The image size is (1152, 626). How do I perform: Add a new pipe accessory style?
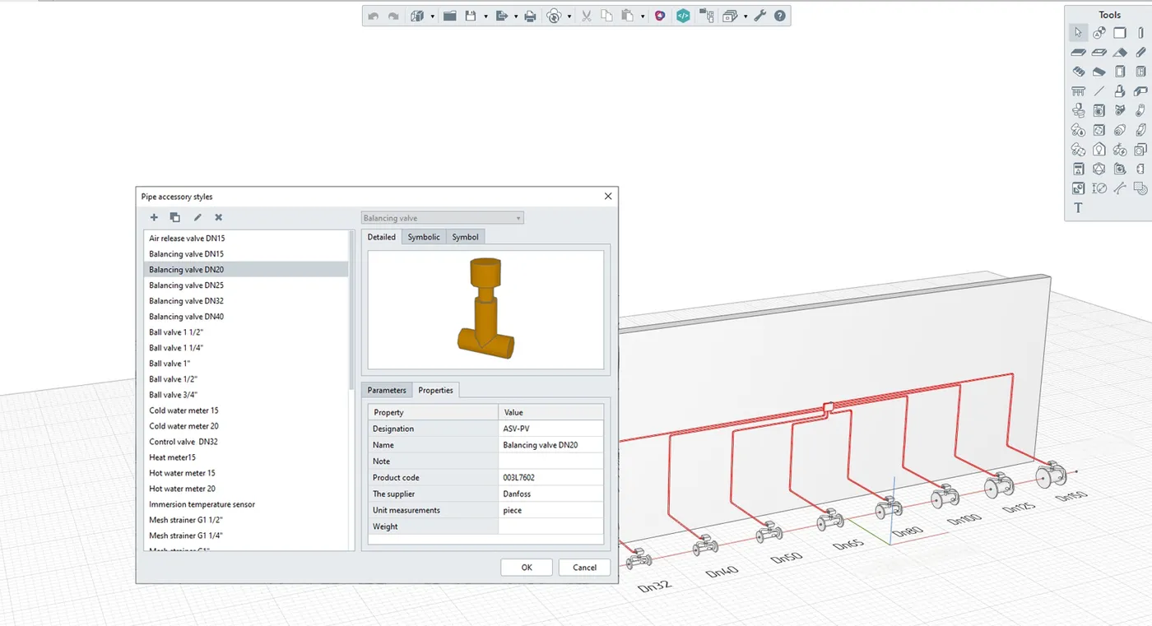pyautogui.click(x=154, y=217)
